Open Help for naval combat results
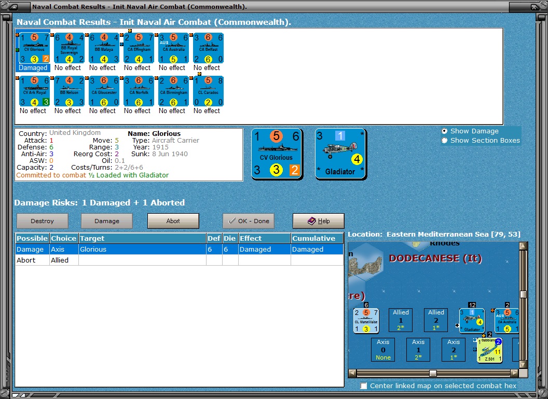 coord(319,221)
